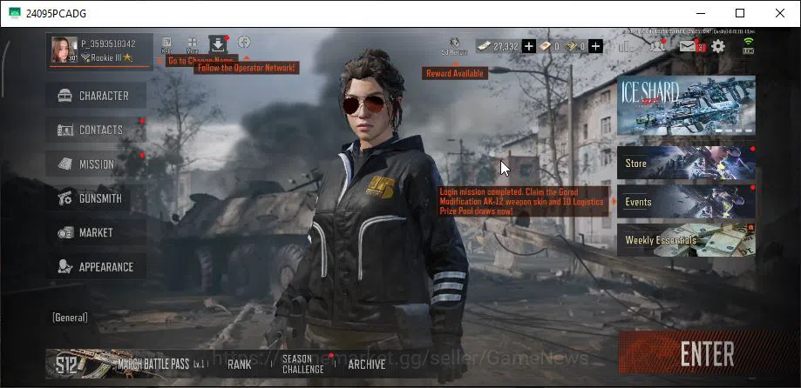Click the CONTACTS card icon
The width and height of the screenshot is (801, 388).
[64, 130]
